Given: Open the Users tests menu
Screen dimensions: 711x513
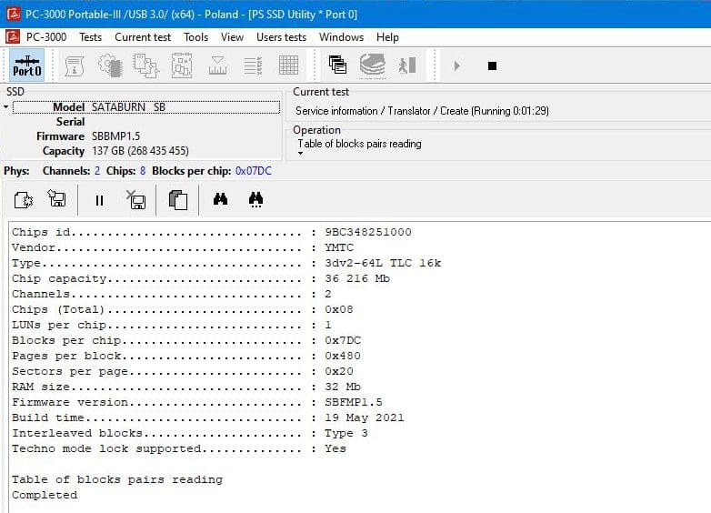Looking at the screenshot, I should tap(281, 37).
